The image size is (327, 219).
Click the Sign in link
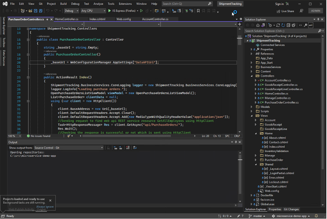(x=279, y=4)
